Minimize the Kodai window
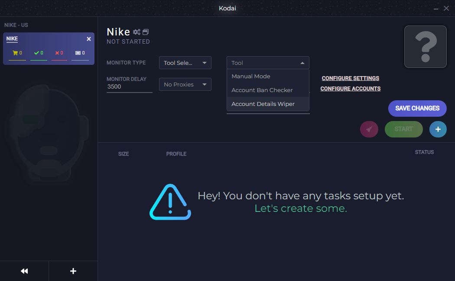This screenshot has height=281, width=455. point(436,9)
